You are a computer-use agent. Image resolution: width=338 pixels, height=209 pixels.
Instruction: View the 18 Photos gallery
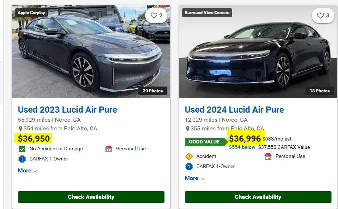[320, 91]
